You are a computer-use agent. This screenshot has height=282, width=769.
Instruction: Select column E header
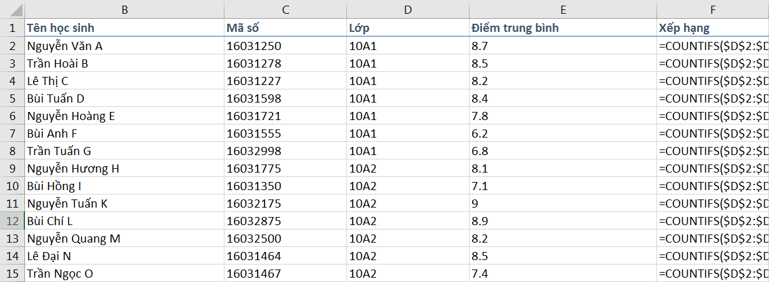point(563,9)
